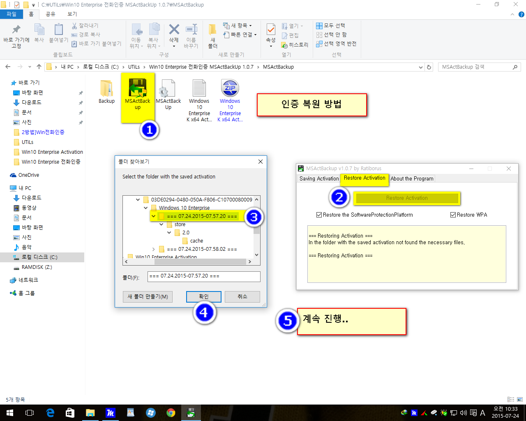Open the New item (새 항목) dropdown
The height and width of the screenshot is (421, 526).
click(x=238, y=25)
